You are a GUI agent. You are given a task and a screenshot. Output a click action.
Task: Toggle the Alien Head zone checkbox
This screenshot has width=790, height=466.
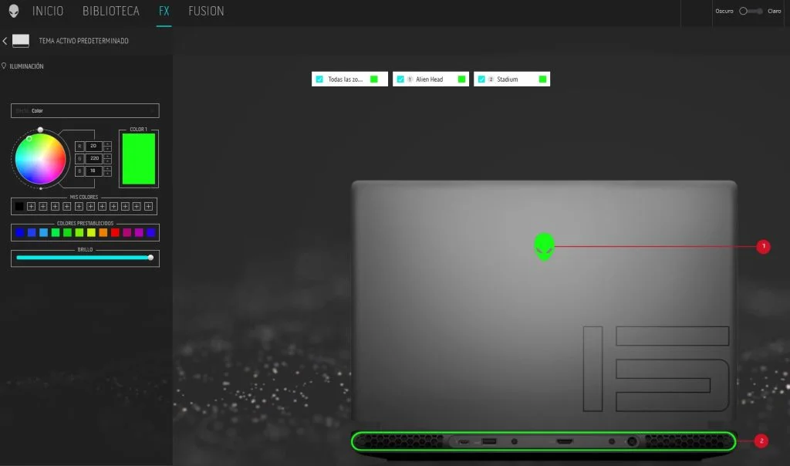tap(400, 79)
